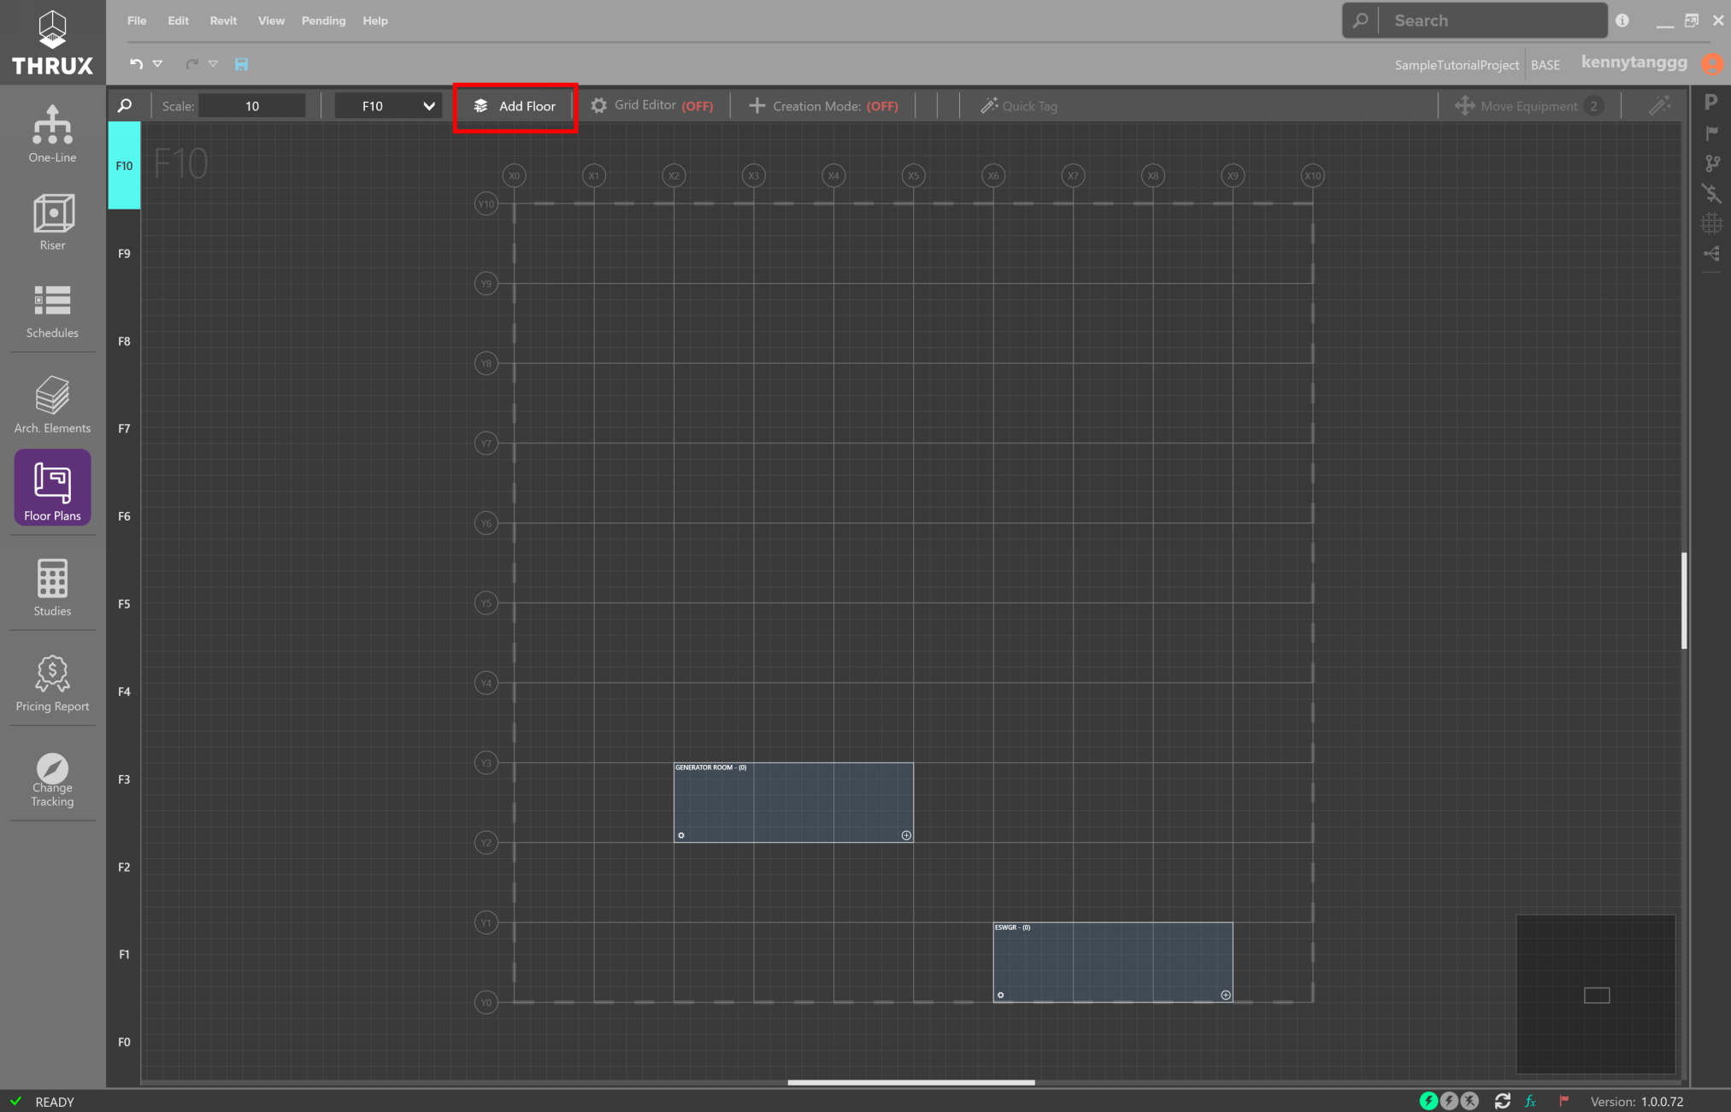
Task: Click the Scale input field
Action: 252,106
